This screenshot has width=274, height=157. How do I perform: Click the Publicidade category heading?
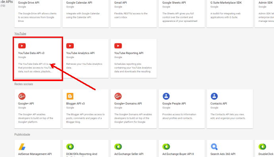(22, 134)
